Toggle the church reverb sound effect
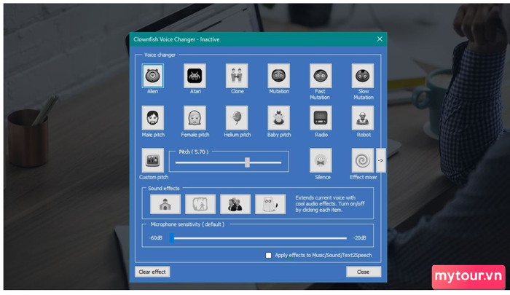Screen dimensions: 510x295 pyautogui.click(x=165, y=204)
